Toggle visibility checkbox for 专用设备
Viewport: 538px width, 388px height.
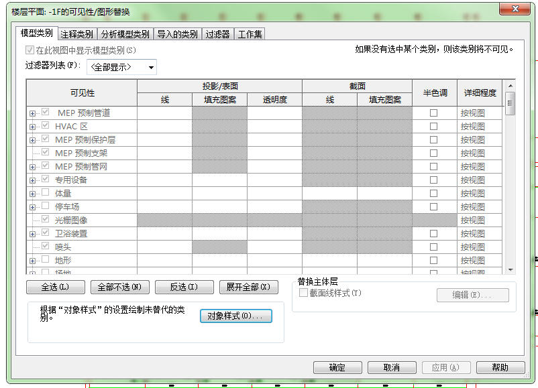pos(46,178)
